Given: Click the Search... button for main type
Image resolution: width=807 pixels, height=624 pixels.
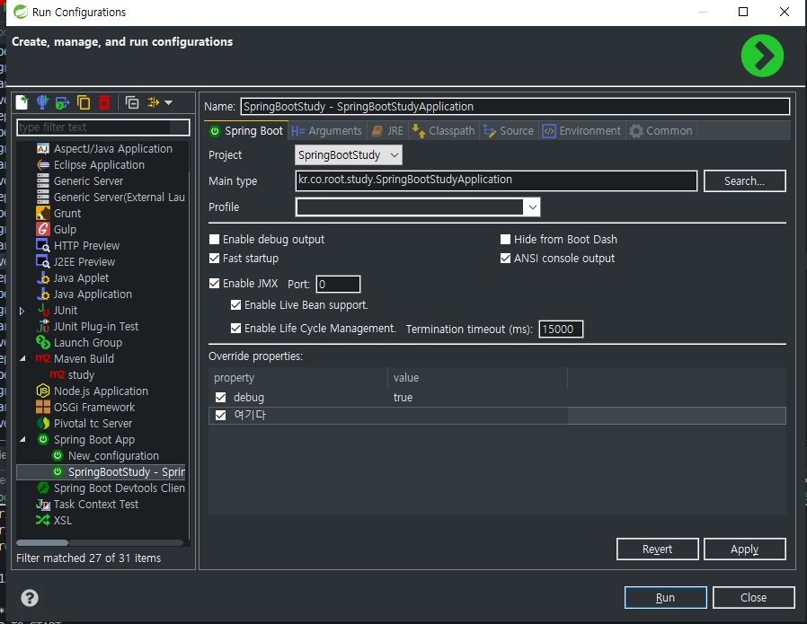Looking at the screenshot, I should point(744,181).
